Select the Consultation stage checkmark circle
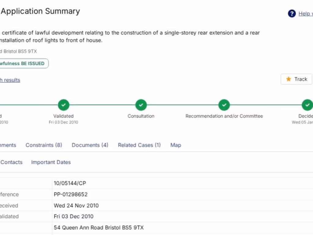Viewport: 313px width, 235px height. pos(141,105)
